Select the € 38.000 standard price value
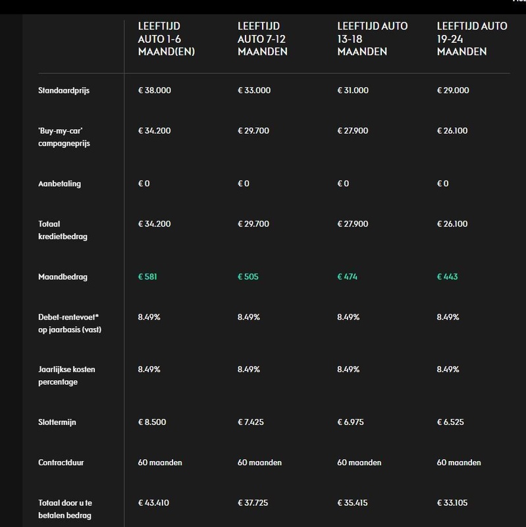The image size is (526, 527). [155, 90]
